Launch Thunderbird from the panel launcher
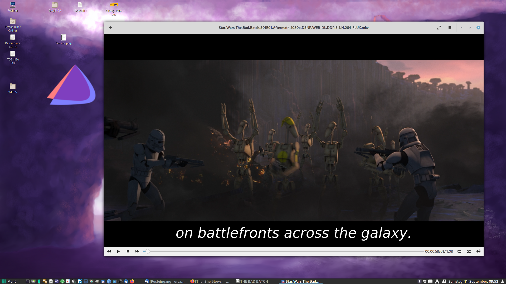This screenshot has height=284, width=506. tap(126, 281)
